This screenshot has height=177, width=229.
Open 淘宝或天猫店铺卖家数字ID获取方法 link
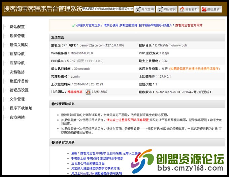95,168
